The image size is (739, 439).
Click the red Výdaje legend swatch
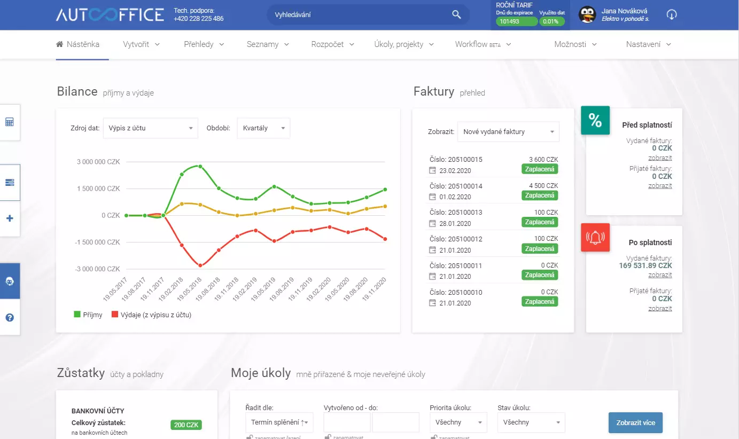[x=115, y=315]
